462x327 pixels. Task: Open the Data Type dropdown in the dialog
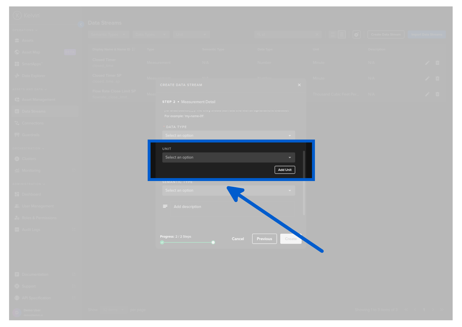(228, 135)
